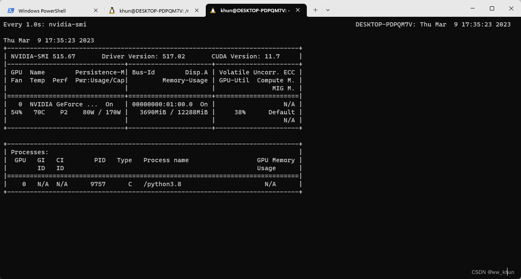Click the 'Process name' column header

[x=166, y=160]
